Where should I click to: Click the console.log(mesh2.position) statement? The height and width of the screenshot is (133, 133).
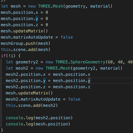pyautogui.click(x=39, y=118)
